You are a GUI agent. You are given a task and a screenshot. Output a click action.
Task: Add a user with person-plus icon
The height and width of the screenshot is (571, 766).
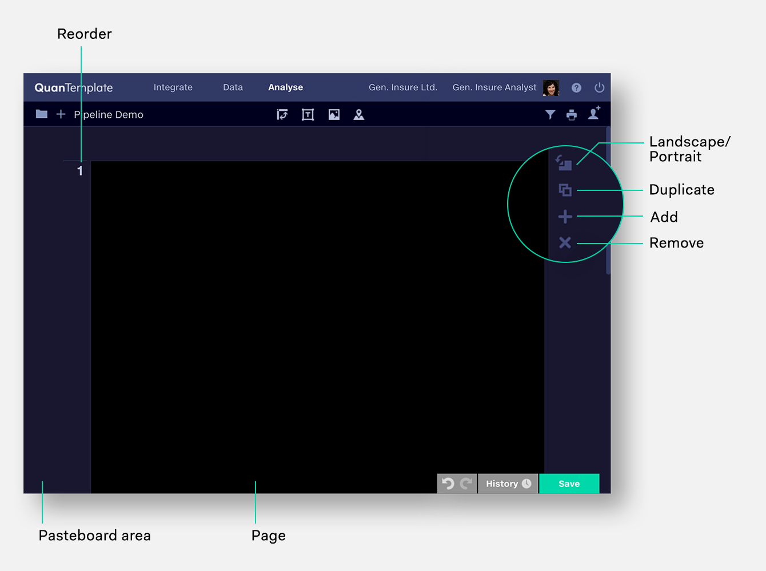595,113
